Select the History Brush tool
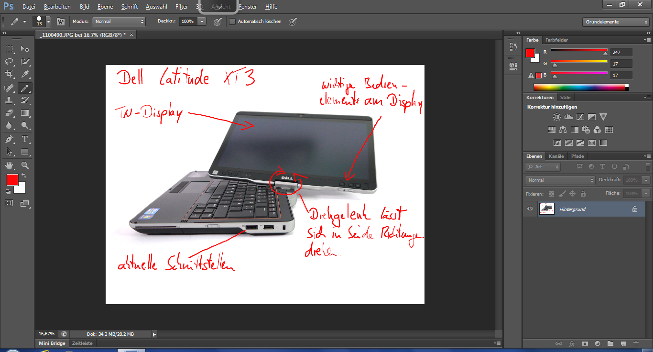 (25, 100)
